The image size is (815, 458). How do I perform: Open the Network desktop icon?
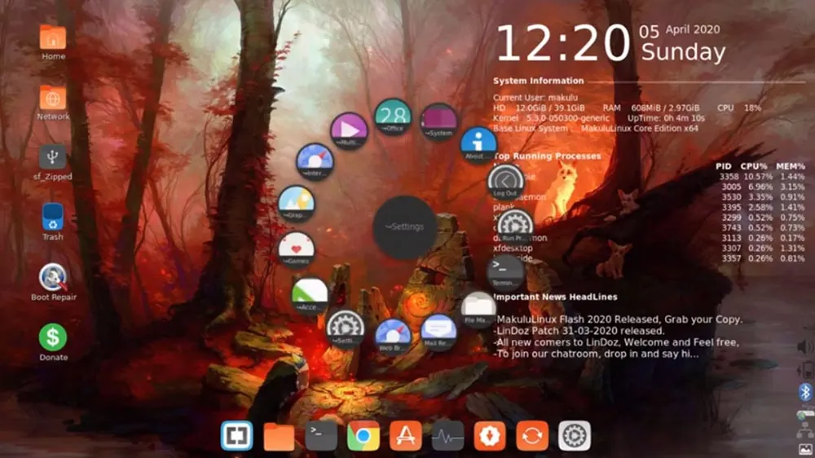tap(53, 98)
